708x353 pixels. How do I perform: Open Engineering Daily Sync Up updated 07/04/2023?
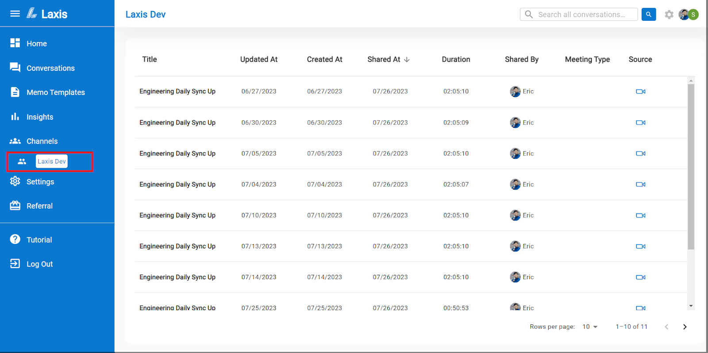click(177, 184)
